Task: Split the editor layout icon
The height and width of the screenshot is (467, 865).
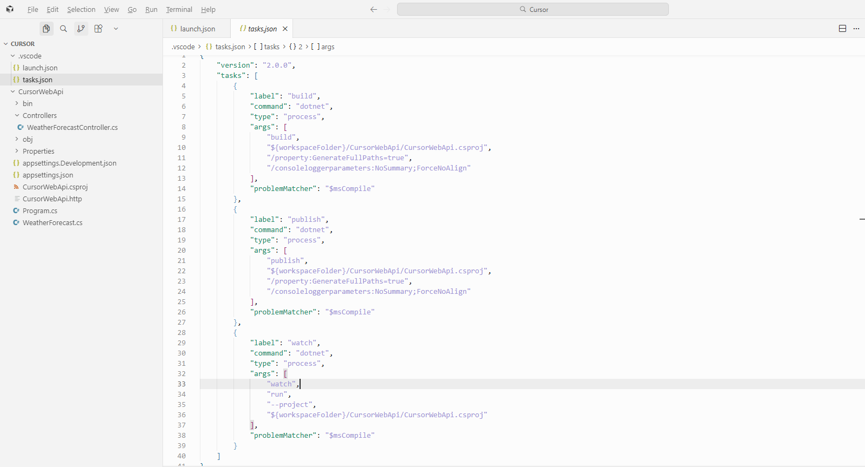Action: tap(842, 29)
